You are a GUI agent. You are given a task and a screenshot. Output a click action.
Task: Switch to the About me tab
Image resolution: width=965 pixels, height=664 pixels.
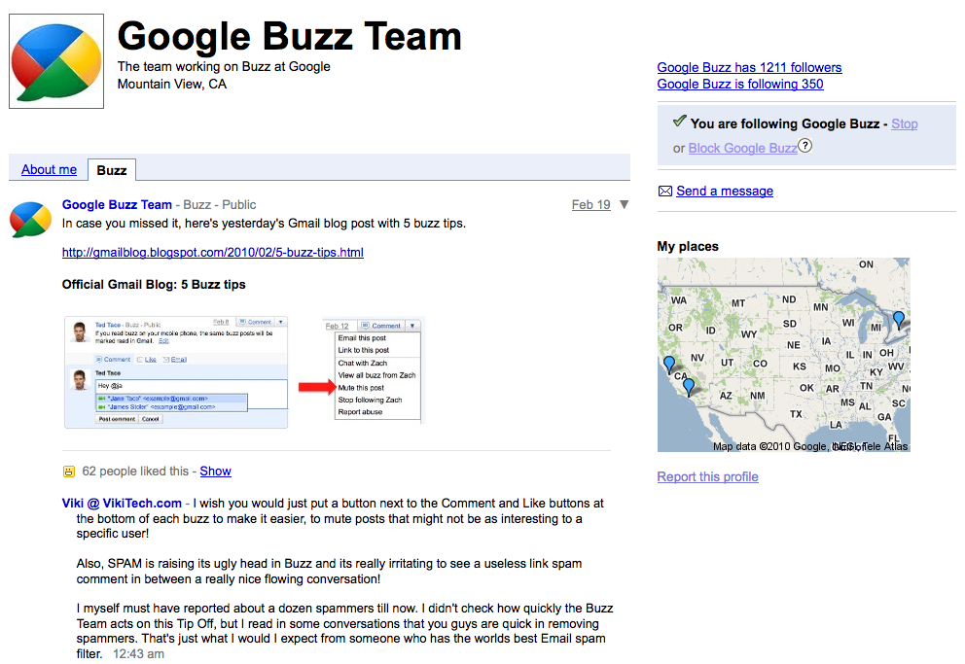49,169
